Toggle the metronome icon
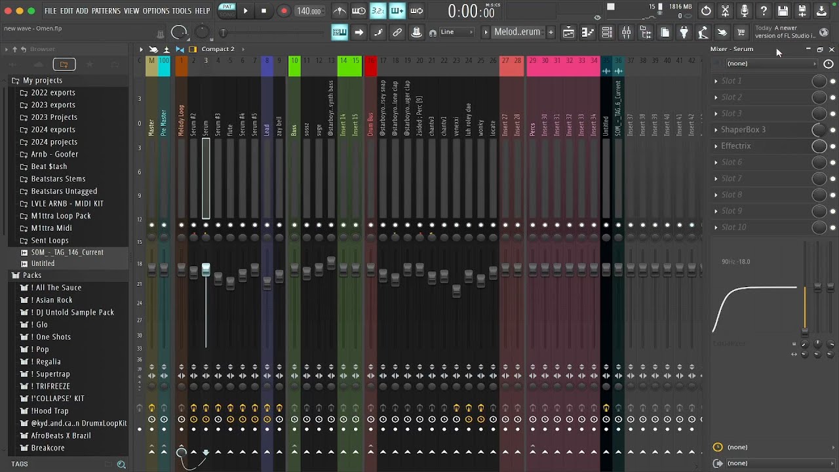839x472 pixels. pos(340,10)
